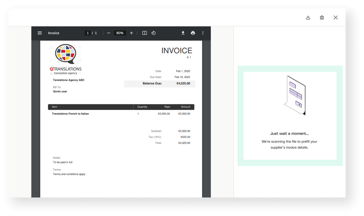Open the PDF viewer sidebar menu
364x216 pixels.
click(40, 33)
